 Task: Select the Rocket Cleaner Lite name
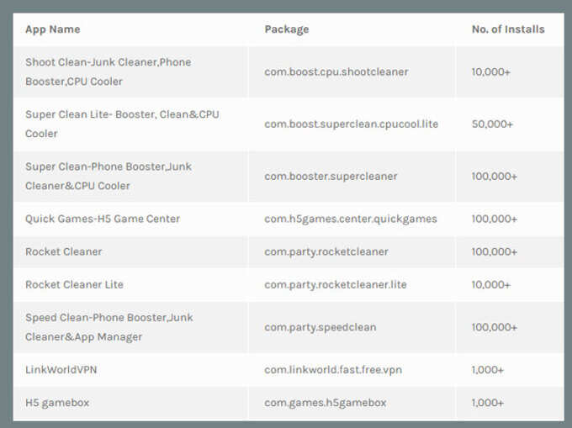click(x=74, y=284)
